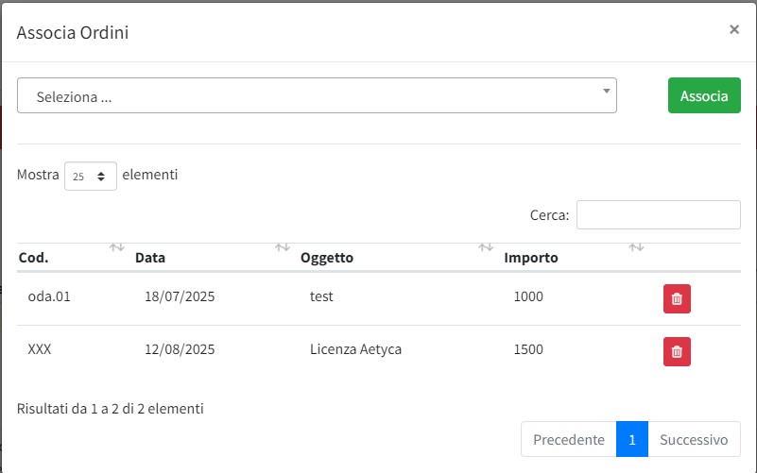Go to Successivo page
This screenshot has height=473, width=757.
[x=694, y=439]
